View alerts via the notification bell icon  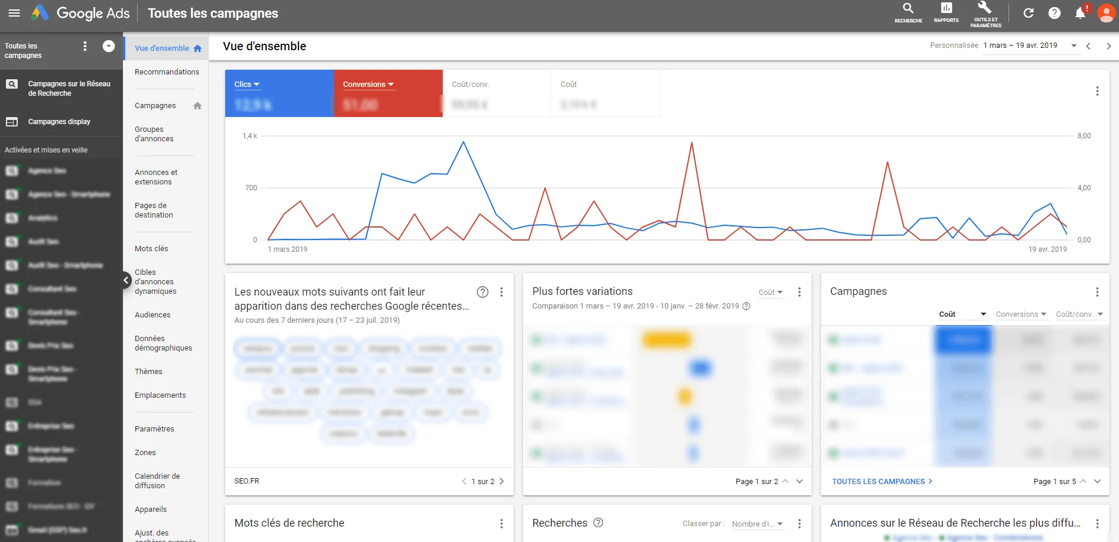(1081, 13)
